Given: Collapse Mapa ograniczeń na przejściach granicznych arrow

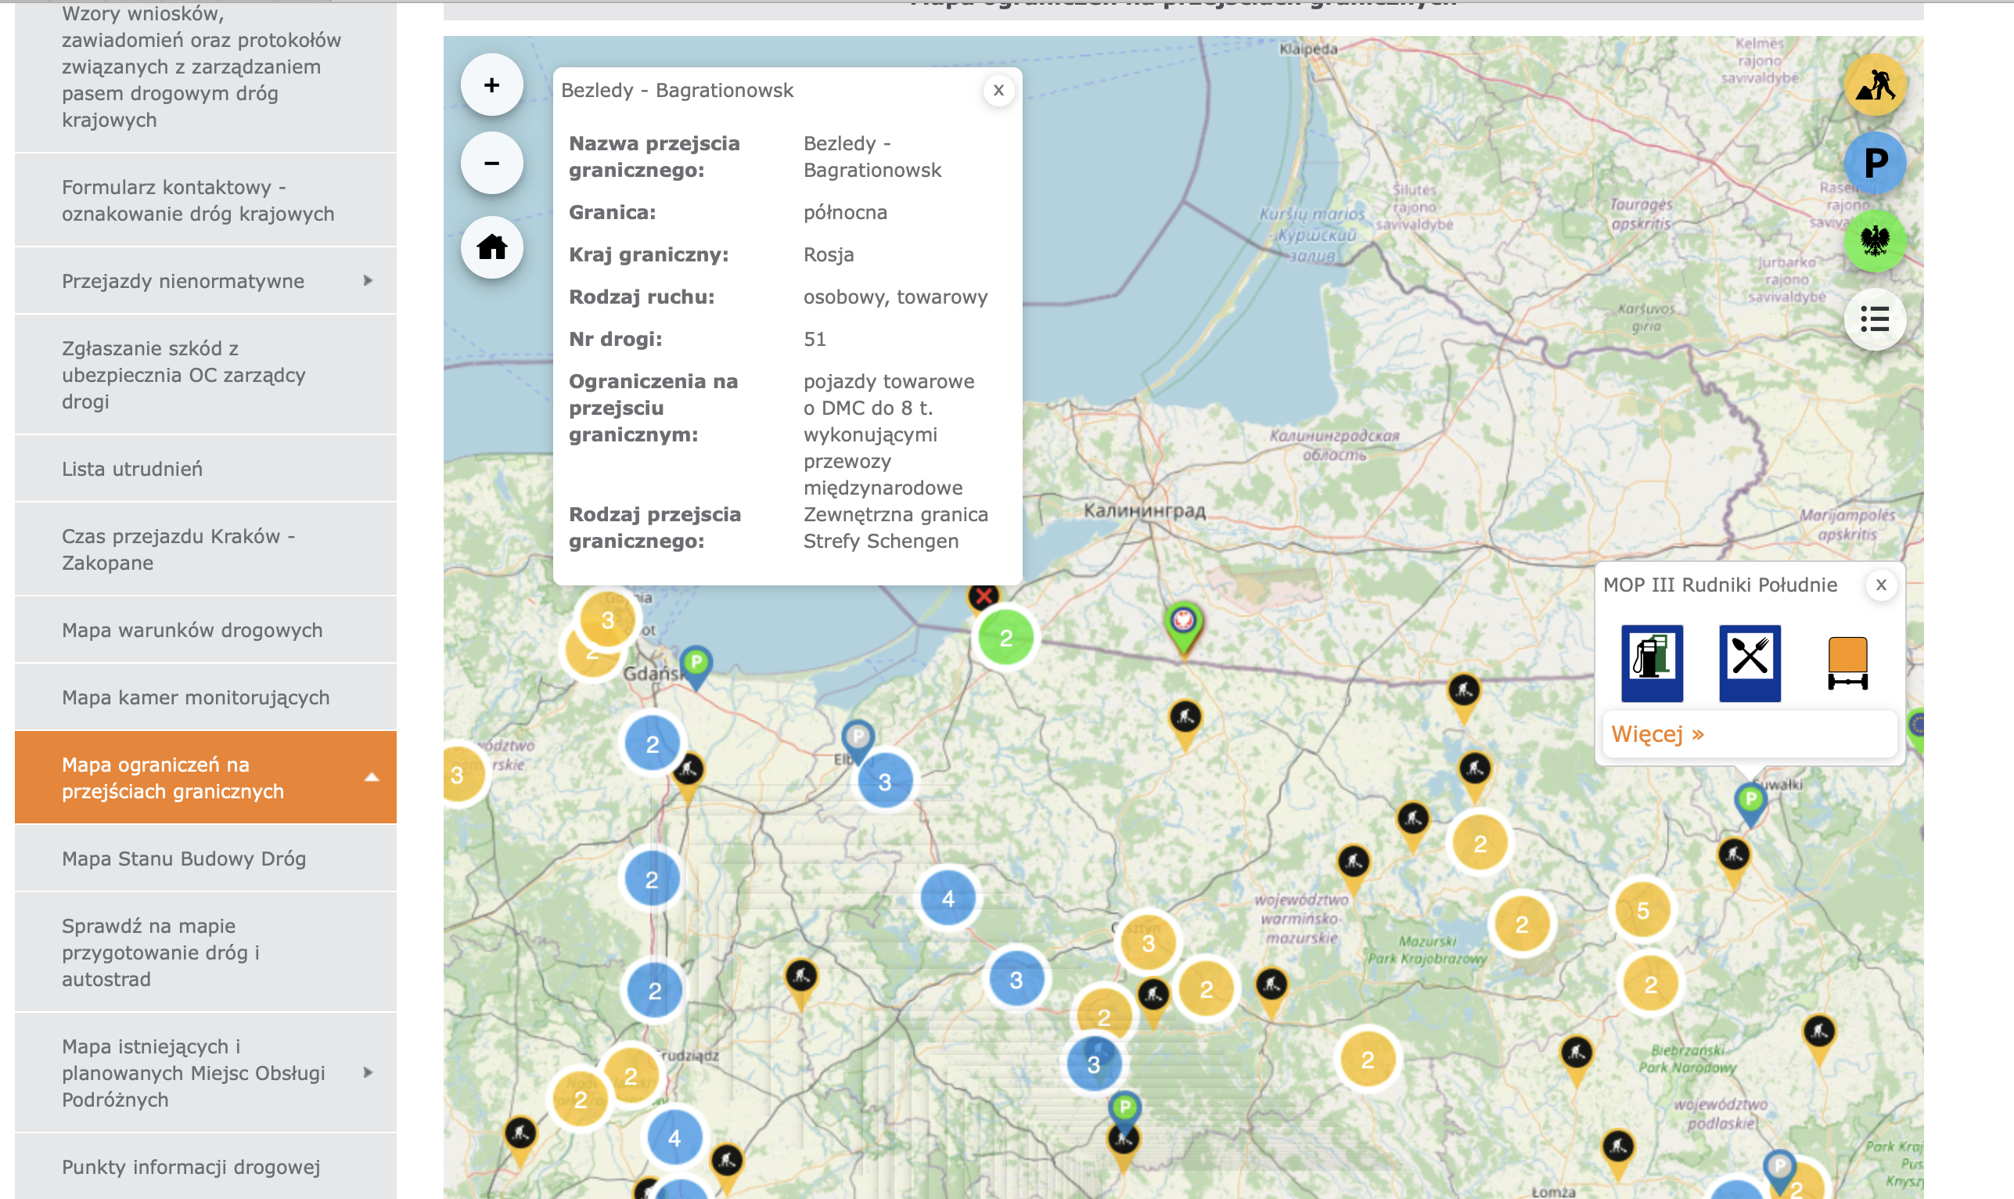Looking at the screenshot, I should (x=372, y=777).
